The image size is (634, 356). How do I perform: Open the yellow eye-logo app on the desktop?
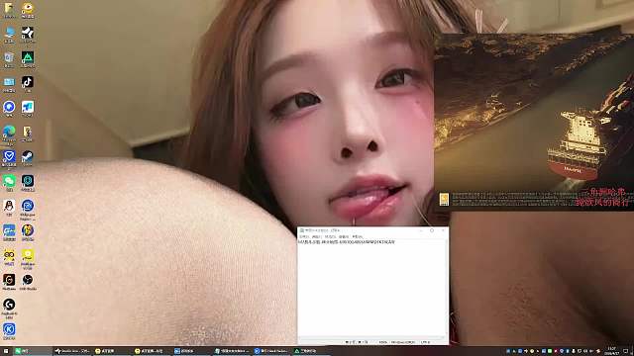pyautogui.click(x=28, y=10)
